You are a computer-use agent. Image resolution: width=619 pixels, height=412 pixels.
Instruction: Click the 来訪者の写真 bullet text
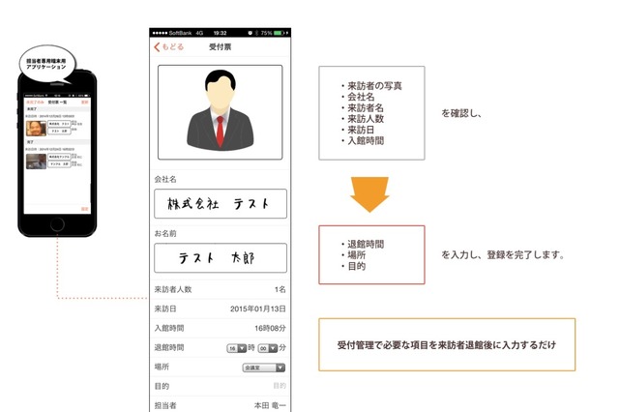pyautogui.click(x=374, y=86)
